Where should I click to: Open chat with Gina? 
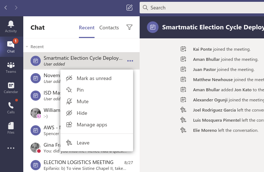pyautogui.click(x=42, y=148)
